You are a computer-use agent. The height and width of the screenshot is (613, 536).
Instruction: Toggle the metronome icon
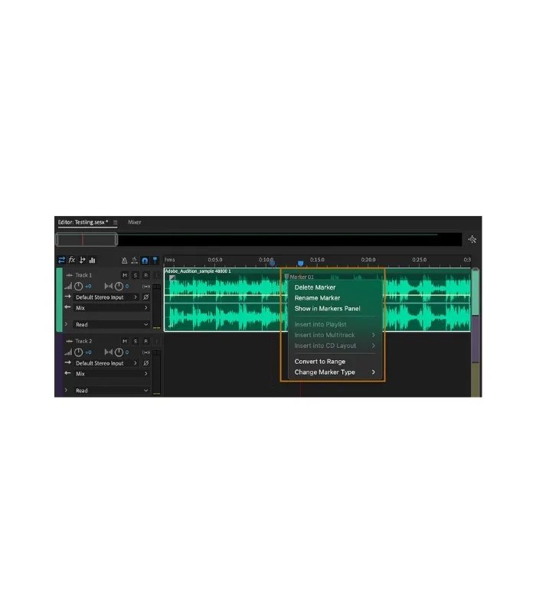[x=124, y=261]
